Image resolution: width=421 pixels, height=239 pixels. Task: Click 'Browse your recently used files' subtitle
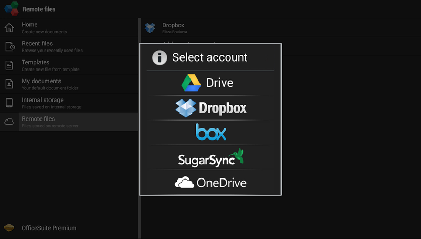(52, 51)
